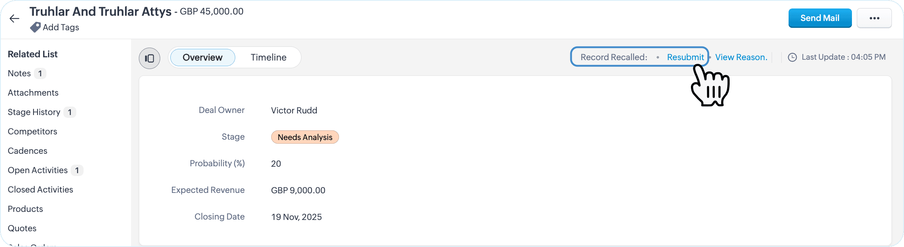904x247 pixels.
Task: Click the back arrow icon
Action: pos(15,18)
